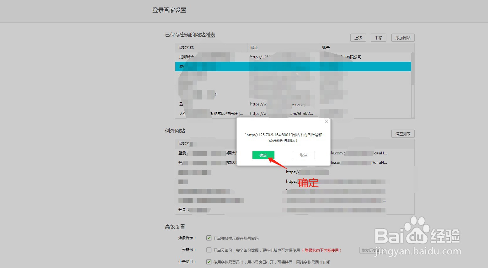Uncheck the 小号窗口 multi-account option
This screenshot has width=488, height=268.
coord(209,261)
